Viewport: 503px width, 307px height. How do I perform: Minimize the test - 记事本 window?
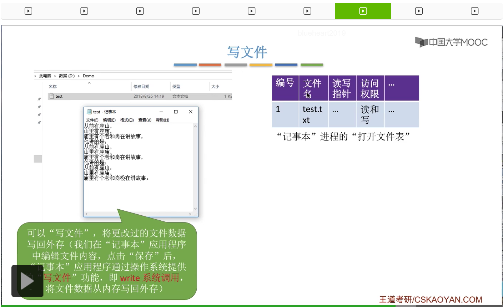coord(161,112)
